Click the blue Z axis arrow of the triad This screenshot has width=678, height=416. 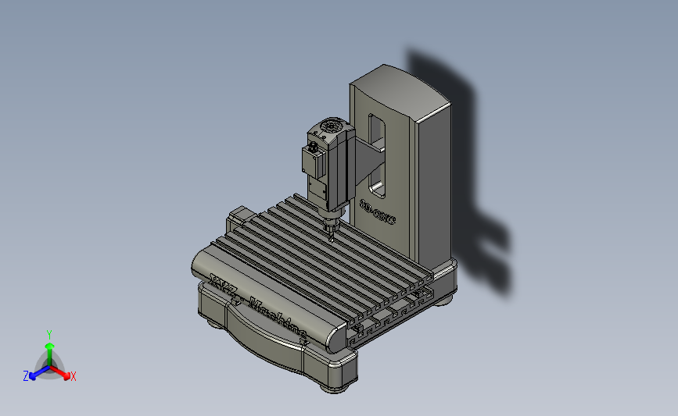pyautogui.click(x=39, y=373)
